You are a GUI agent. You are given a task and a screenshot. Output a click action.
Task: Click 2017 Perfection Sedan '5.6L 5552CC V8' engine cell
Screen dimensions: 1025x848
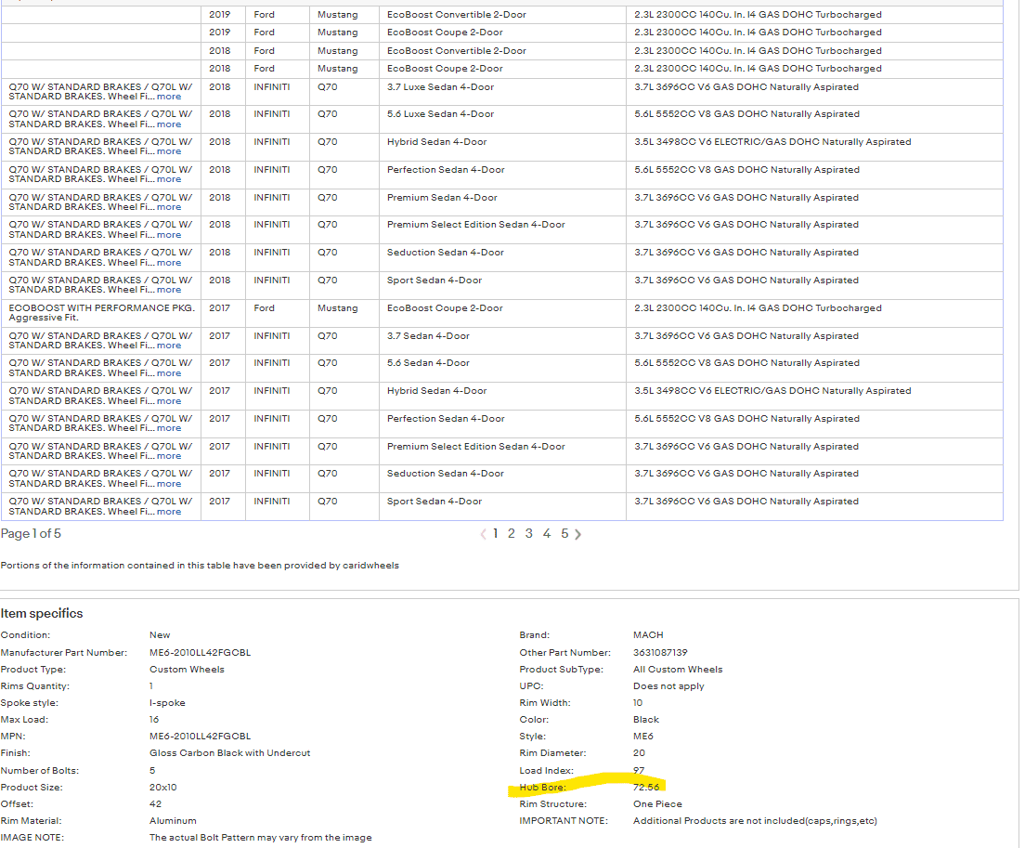746,419
